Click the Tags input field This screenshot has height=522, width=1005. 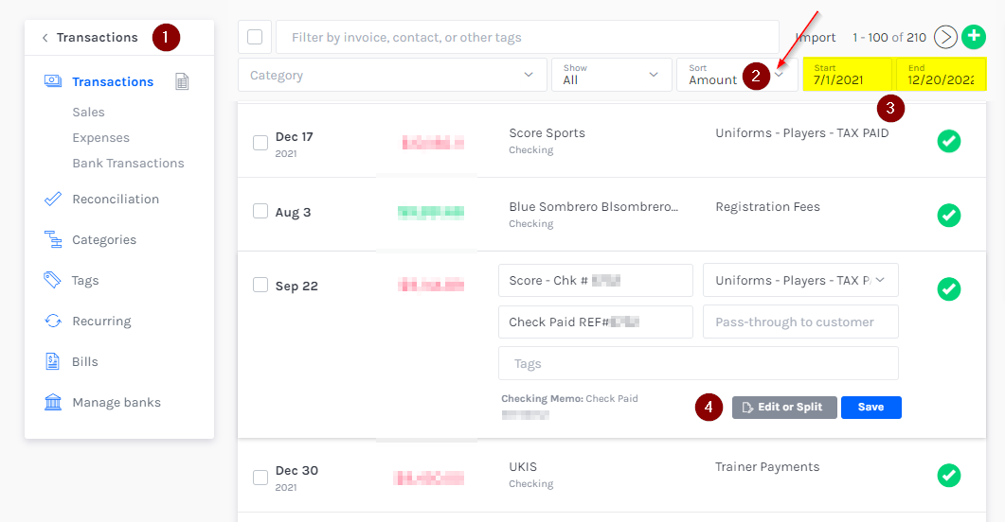698,364
